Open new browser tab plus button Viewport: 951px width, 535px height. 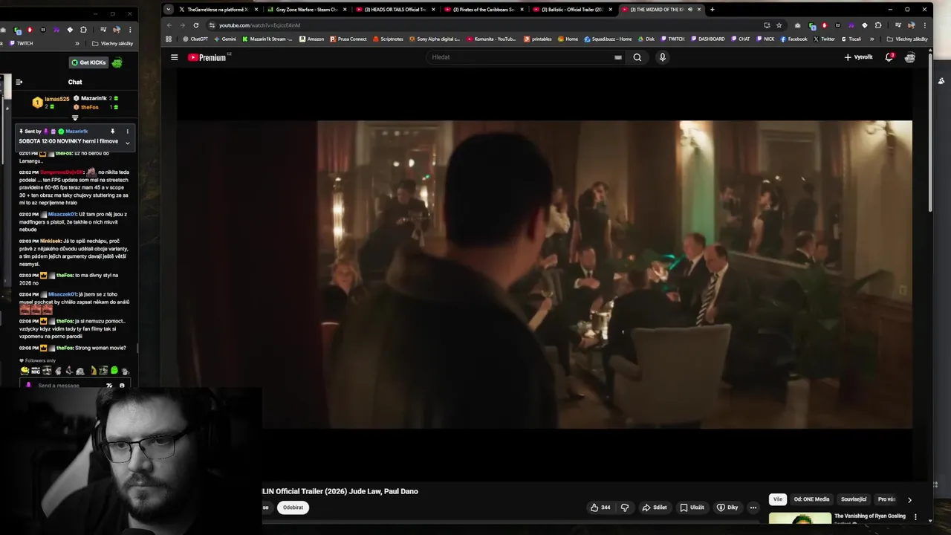coord(712,10)
